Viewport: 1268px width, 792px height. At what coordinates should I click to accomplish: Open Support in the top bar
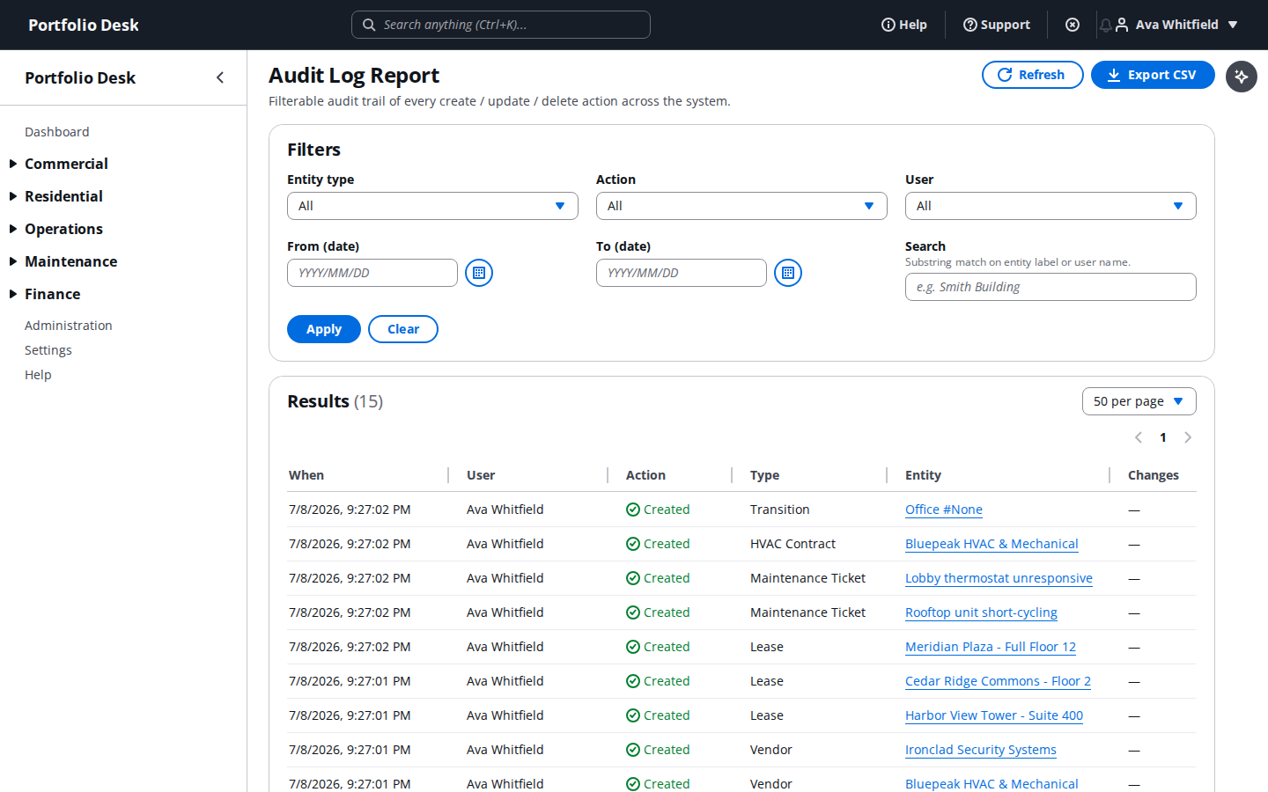pyautogui.click(x=997, y=25)
